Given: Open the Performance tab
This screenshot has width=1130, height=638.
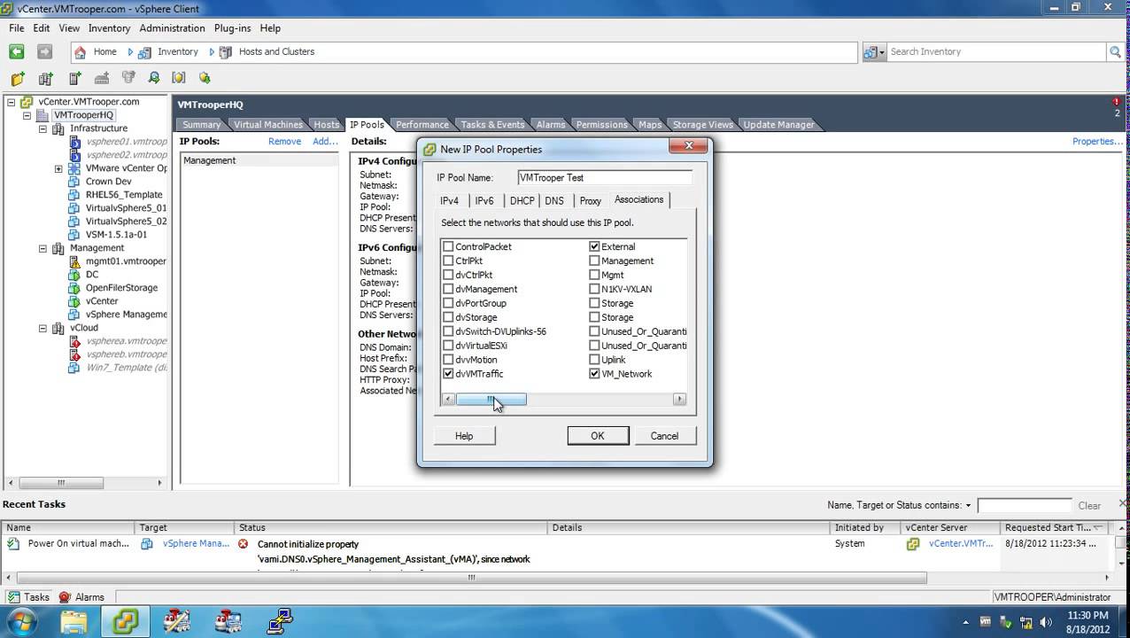Looking at the screenshot, I should click(422, 125).
